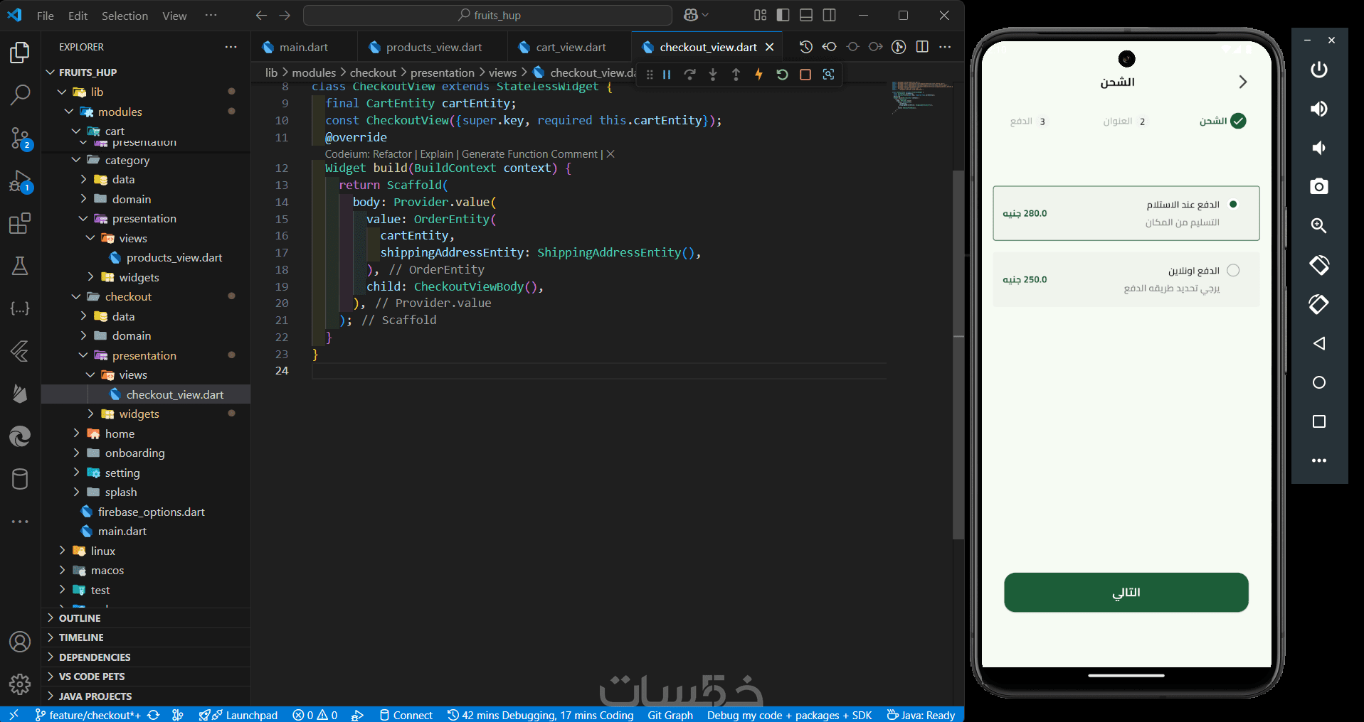Screen dimensions: 1364x722
Task: Click Codeium Refactor code lens link
Action: (392, 154)
